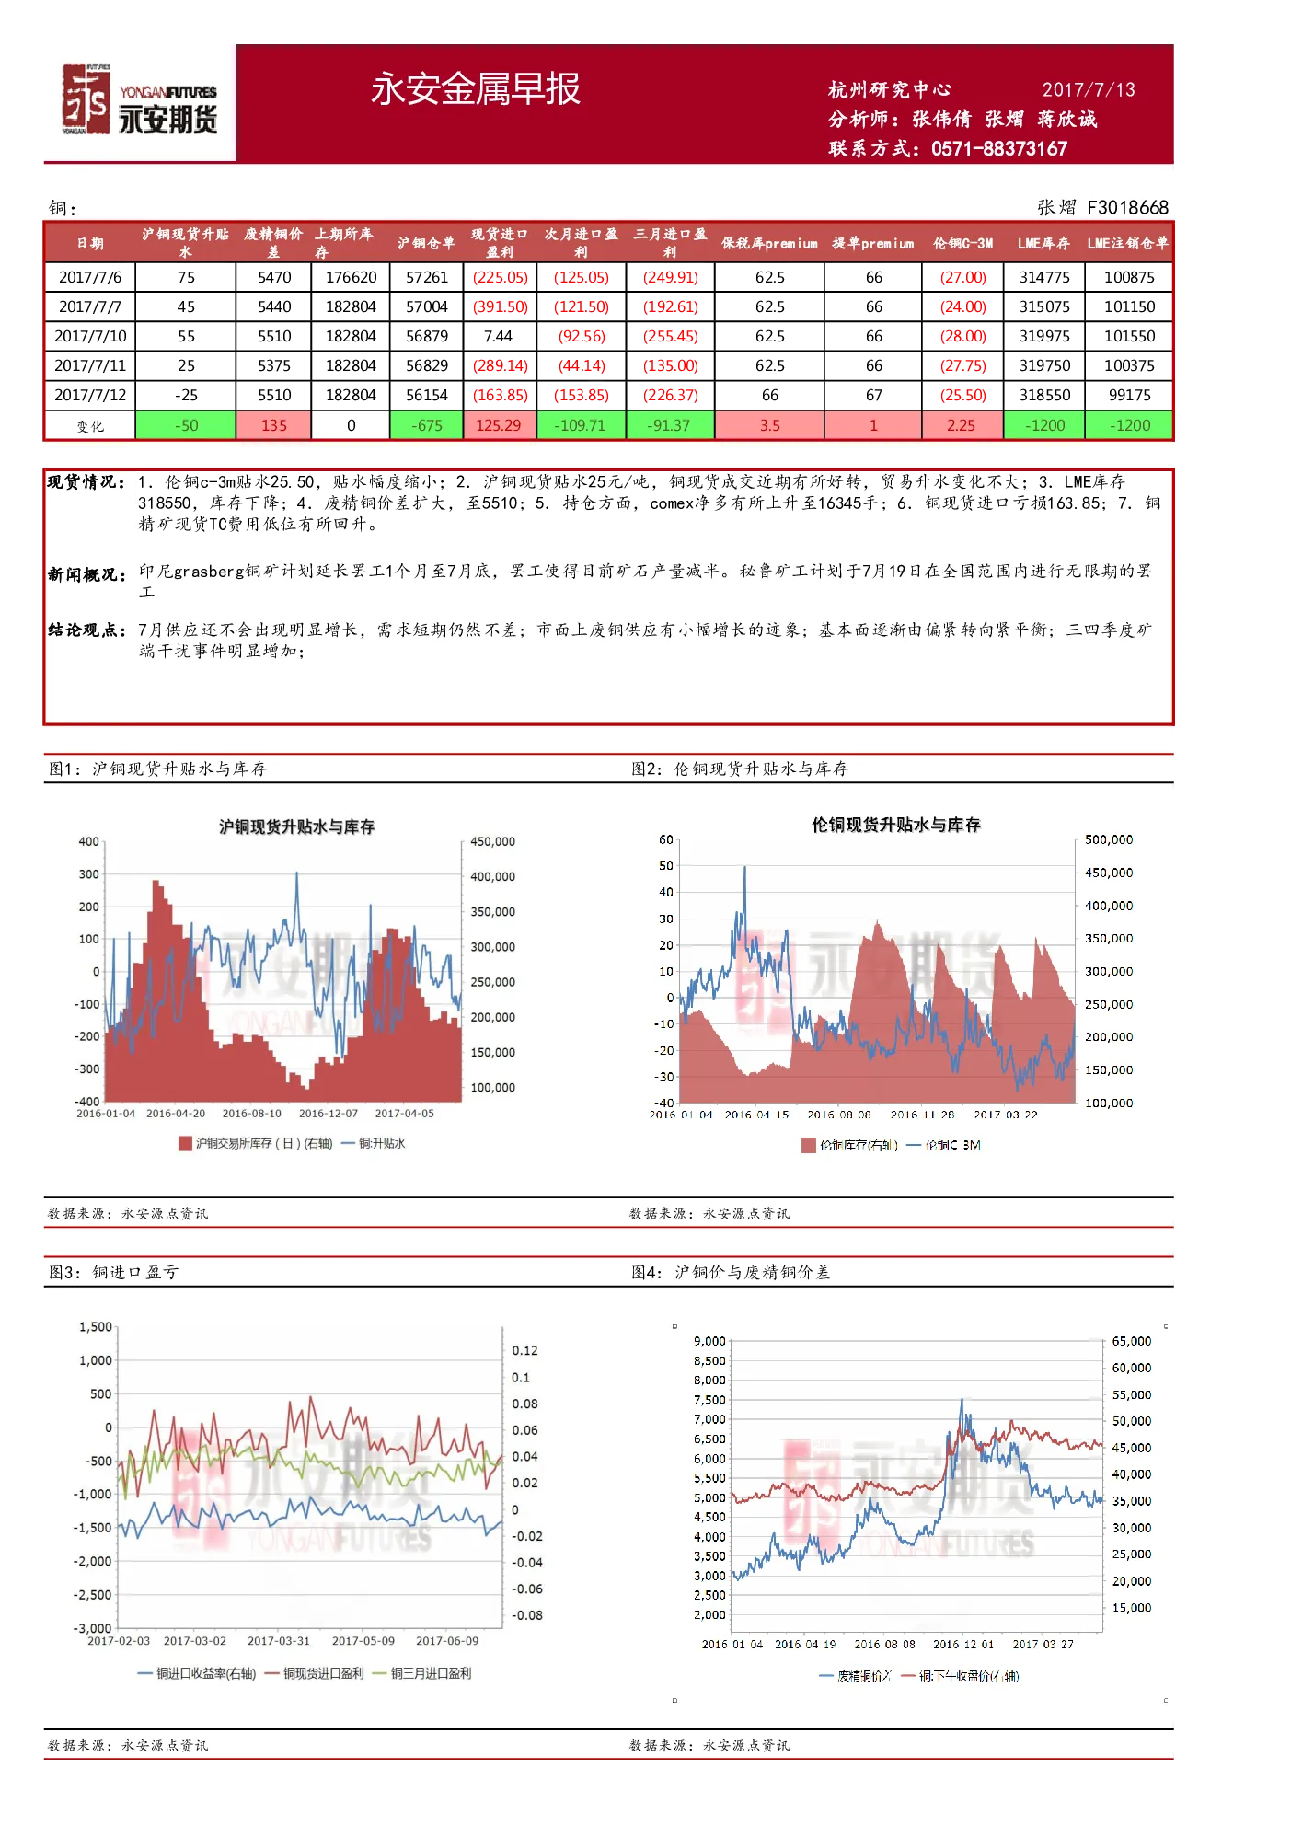Screen dimensions: 1291x1826
Task: Select the LME stock value 314775
Action: (x=1044, y=277)
